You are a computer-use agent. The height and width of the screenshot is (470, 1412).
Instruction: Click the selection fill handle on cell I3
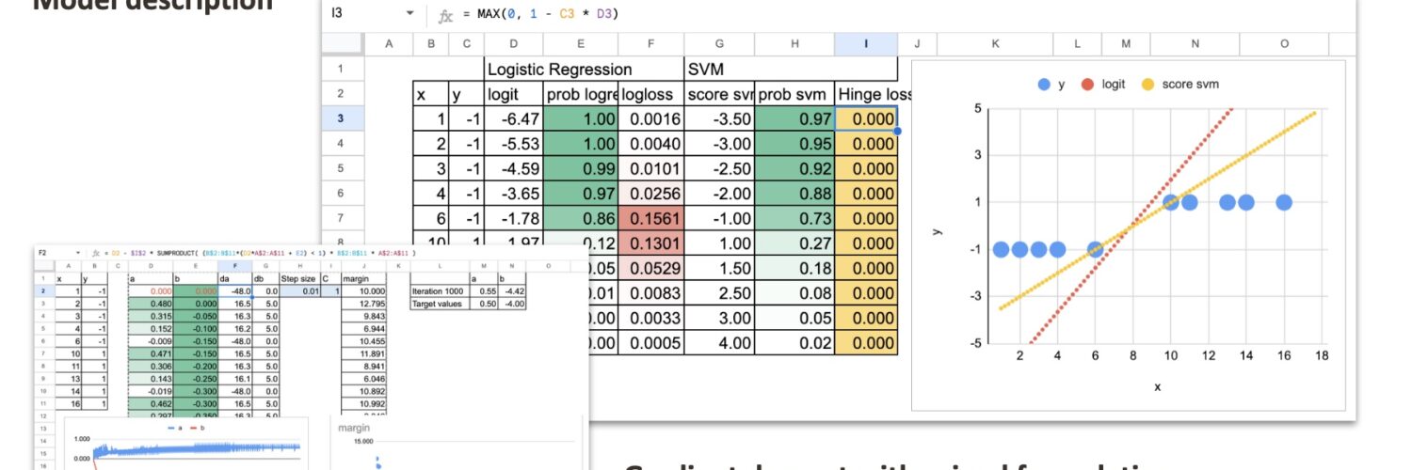[897, 131]
